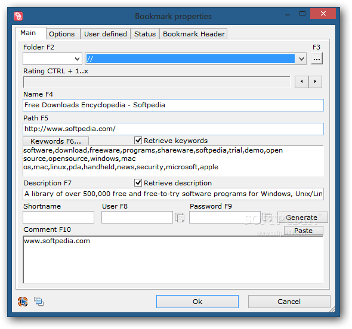Switch to the Status tab
Image resolution: width=352 pixels, height=329 pixels.
coord(145,34)
